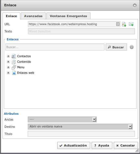Click the Menu tree icon

(14, 67)
